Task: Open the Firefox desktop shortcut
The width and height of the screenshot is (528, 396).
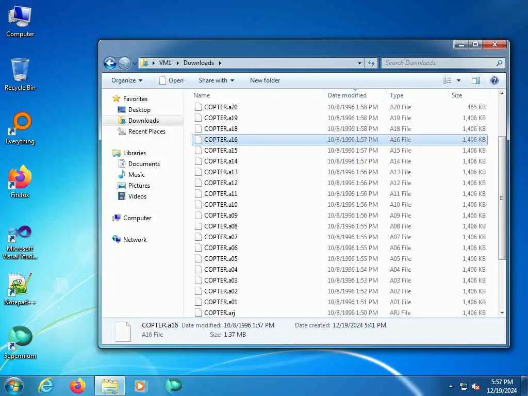Action: [20, 182]
